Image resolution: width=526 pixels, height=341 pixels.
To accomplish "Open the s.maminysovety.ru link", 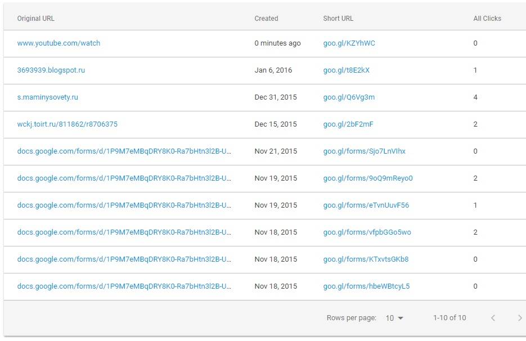I will tap(48, 97).
